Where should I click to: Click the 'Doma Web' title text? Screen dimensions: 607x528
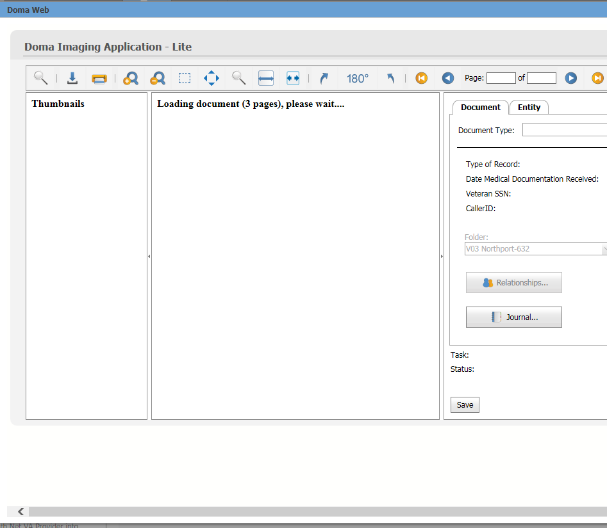(x=28, y=10)
